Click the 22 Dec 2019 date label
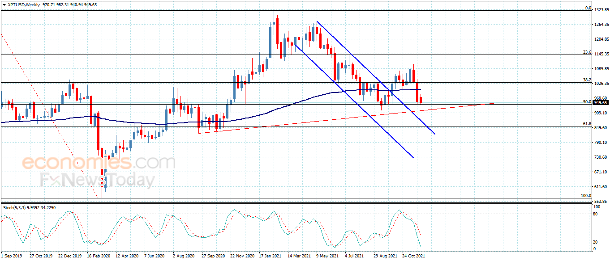 click(x=70, y=256)
